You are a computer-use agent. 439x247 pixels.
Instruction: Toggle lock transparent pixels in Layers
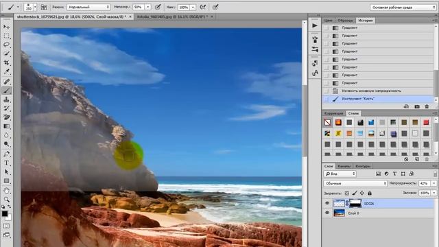(347, 193)
